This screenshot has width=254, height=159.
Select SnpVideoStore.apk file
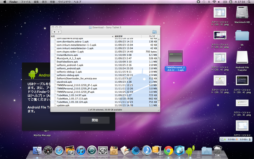coord(104,62)
